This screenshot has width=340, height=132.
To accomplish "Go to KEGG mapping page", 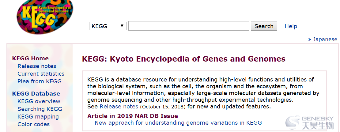I will 38,117.
